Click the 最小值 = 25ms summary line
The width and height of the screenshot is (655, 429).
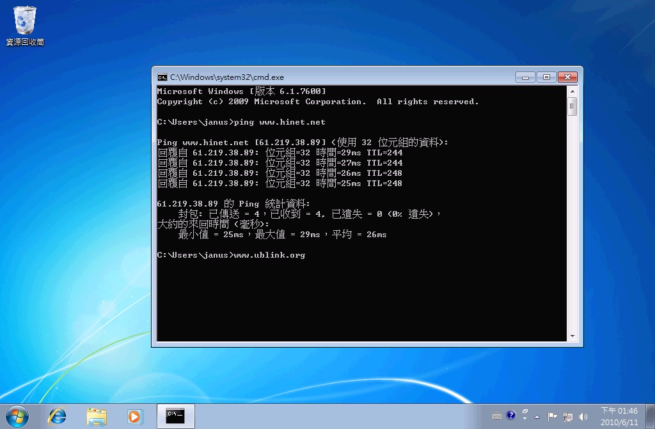pyautogui.click(x=282, y=235)
